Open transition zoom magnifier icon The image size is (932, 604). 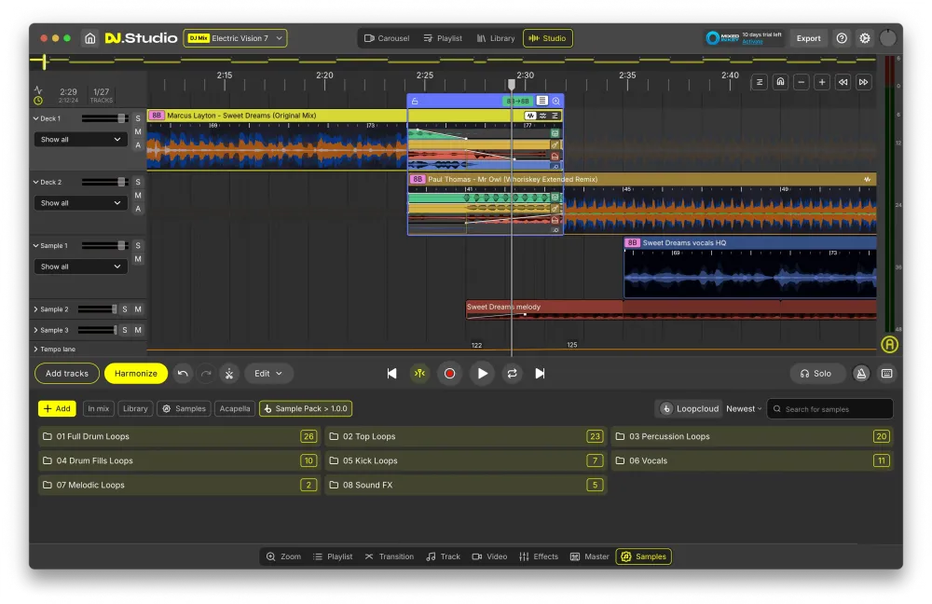click(556, 101)
